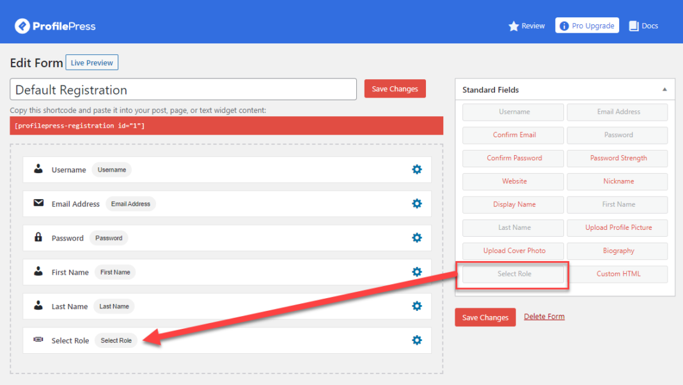Open First Name field settings gear

(417, 272)
